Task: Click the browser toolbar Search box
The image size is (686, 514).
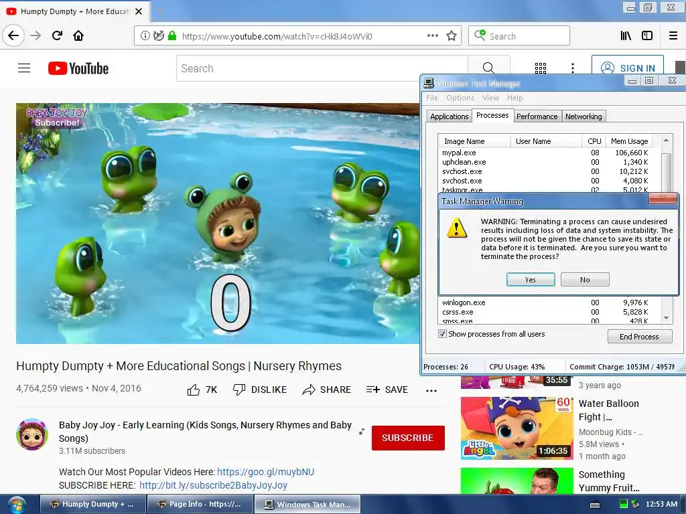Action: (519, 36)
